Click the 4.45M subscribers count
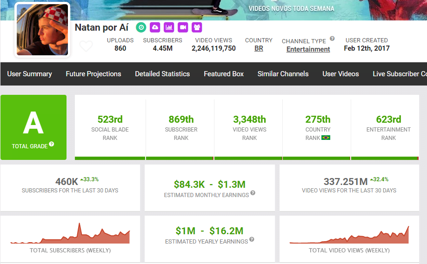Viewport: 427px width, 264px height. pos(163,48)
